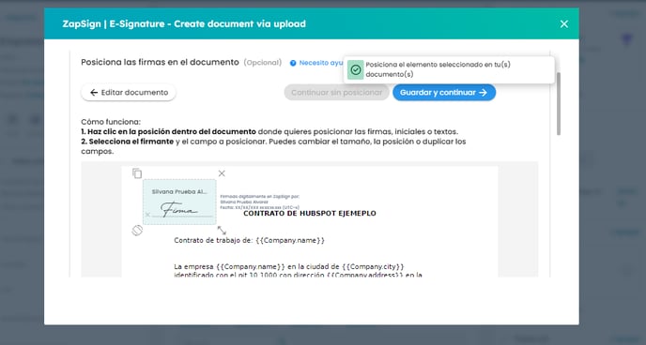Click the blue help question mark icon
This screenshot has width=646, height=345.
point(293,63)
